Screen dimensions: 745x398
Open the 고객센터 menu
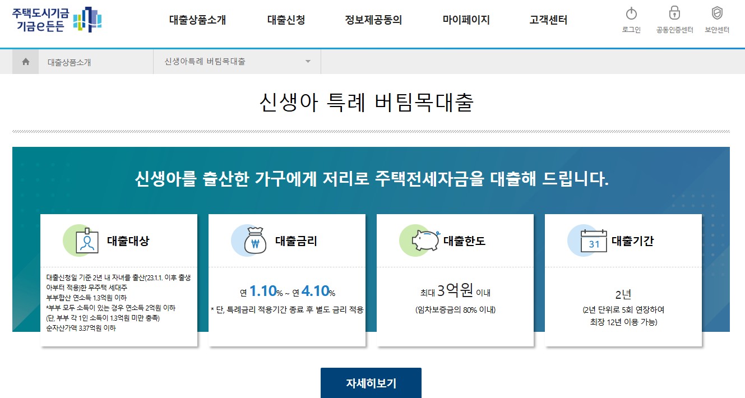click(548, 20)
